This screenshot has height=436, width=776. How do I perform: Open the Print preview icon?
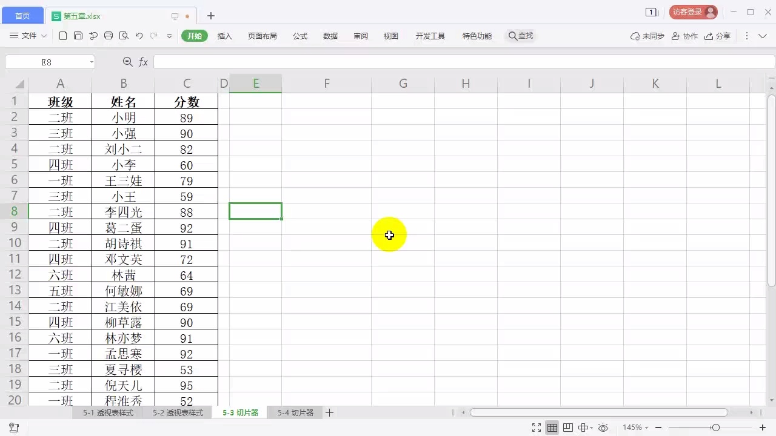pyautogui.click(x=124, y=36)
